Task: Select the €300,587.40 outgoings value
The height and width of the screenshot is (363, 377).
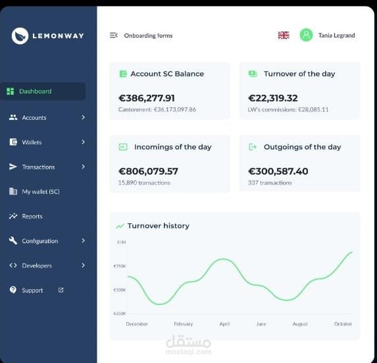Action: (278, 171)
